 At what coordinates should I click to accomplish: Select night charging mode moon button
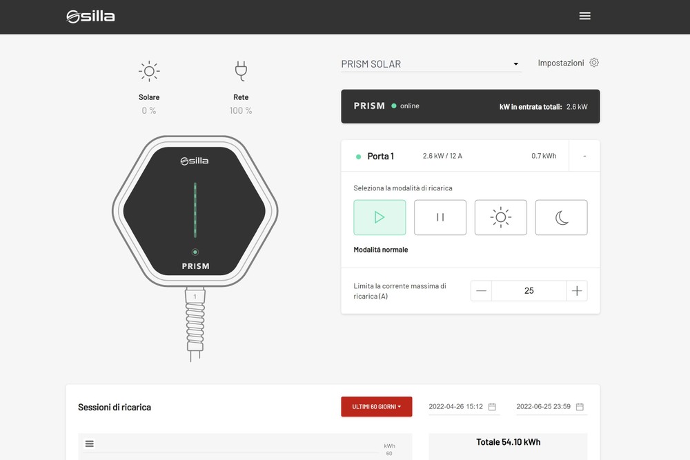point(562,217)
